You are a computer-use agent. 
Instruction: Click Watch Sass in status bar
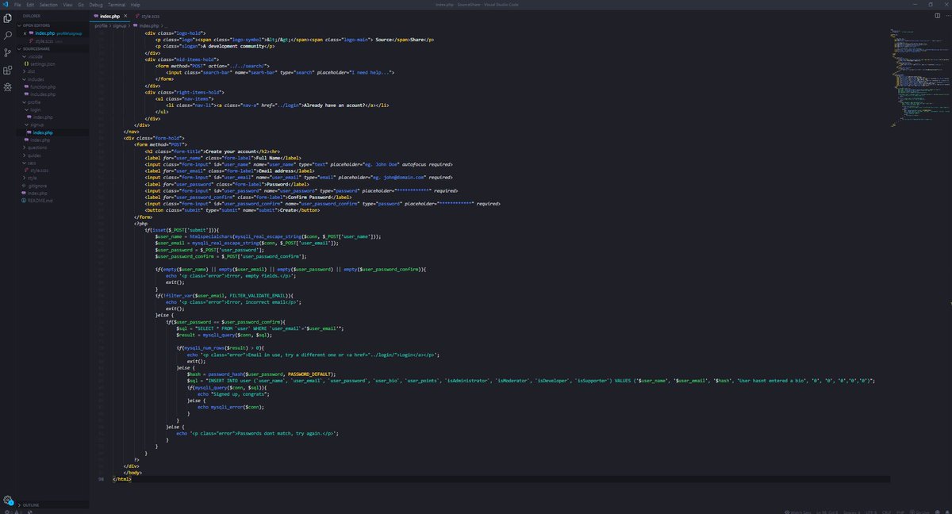[798, 512]
